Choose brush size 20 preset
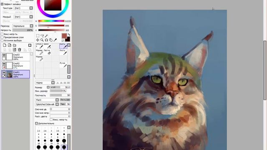267x150 pixels. pos(64,142)
